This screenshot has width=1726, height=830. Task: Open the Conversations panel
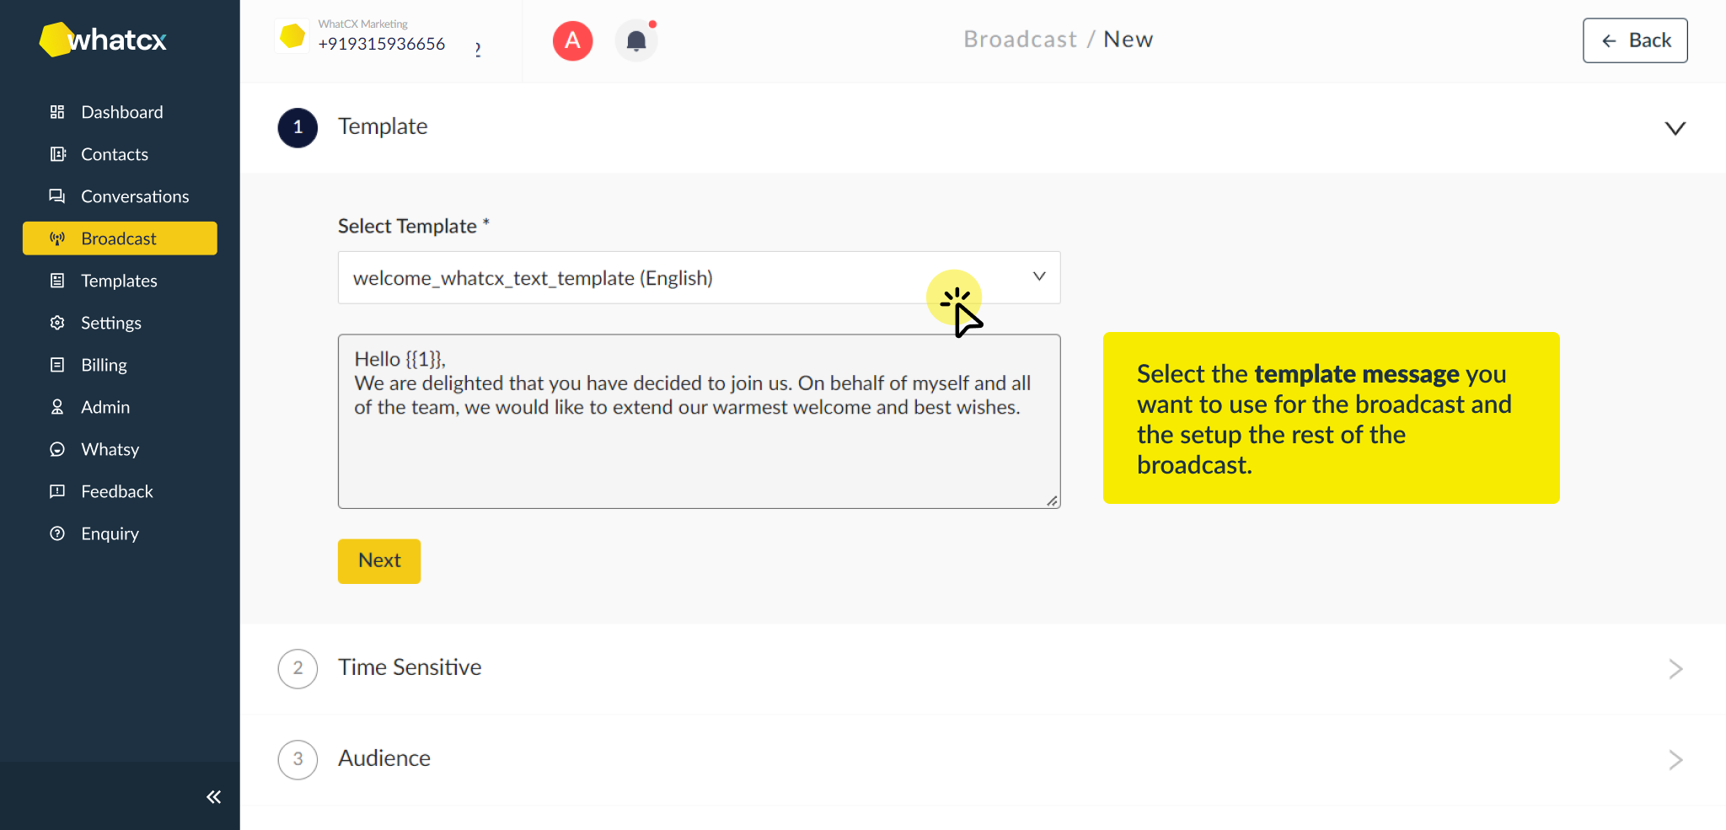coord(135,195)
